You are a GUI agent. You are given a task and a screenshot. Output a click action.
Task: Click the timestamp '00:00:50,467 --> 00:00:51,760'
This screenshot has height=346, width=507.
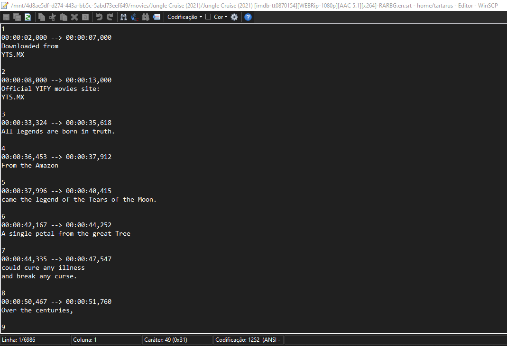pyautogui.click(x=56, y=302)
